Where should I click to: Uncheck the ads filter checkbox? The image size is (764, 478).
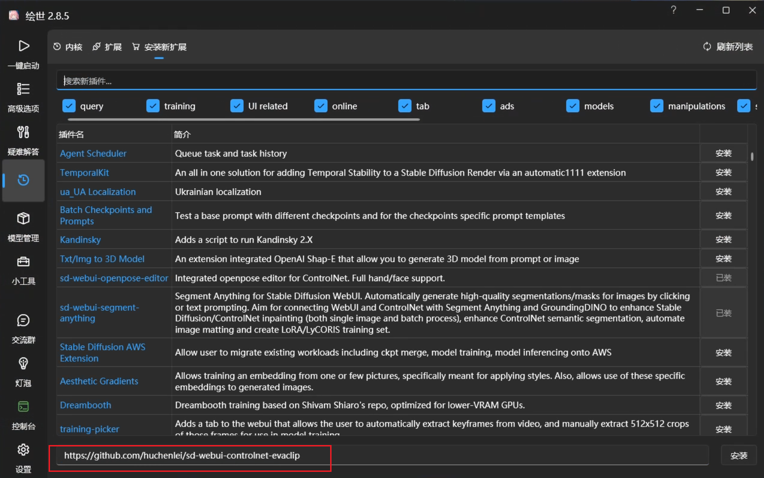click(x=489, y=106)
